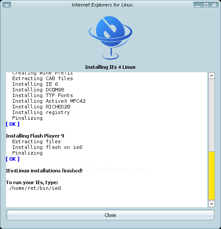Click the 'Extracting CAB files' log line

(x=43, y=78)
